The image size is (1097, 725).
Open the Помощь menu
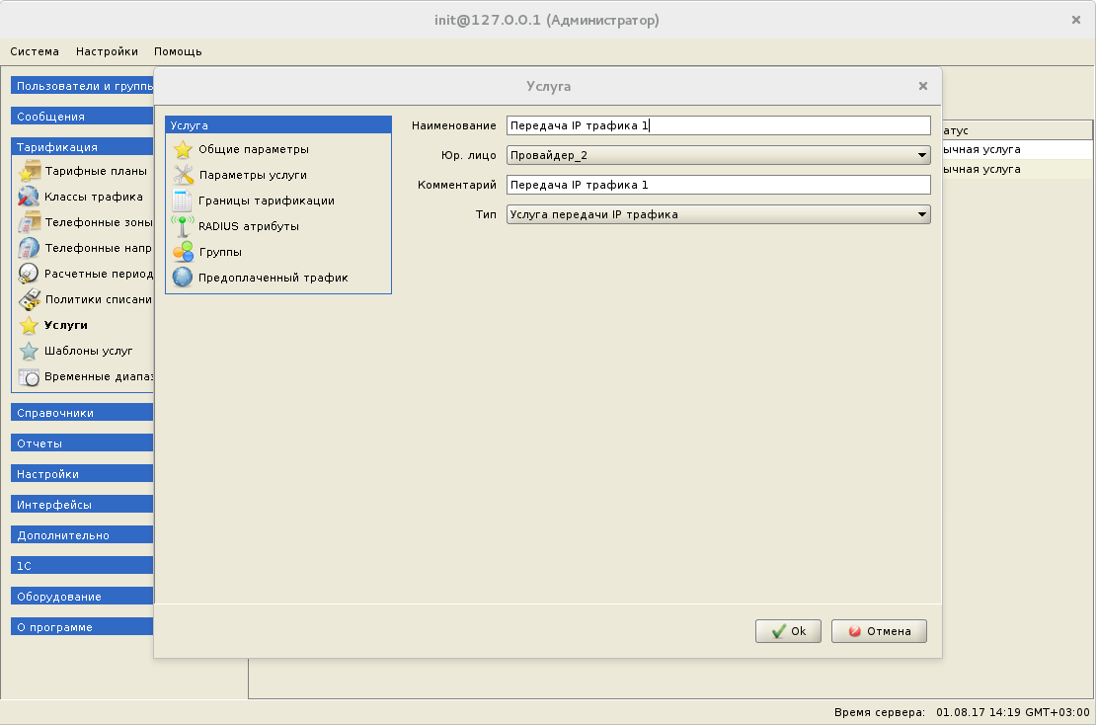178,51
